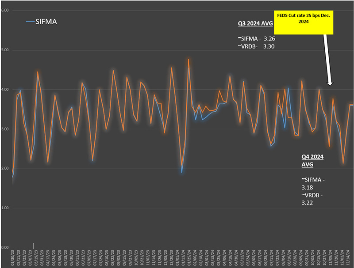Click the 09/15/23 date label
354x268 pixels.
tap(124, 258)
